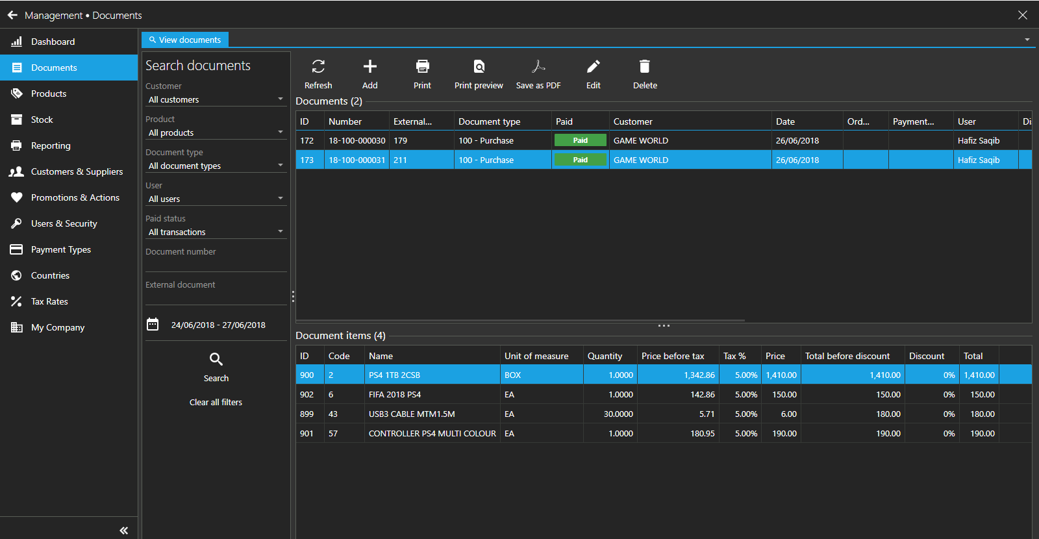1039x539 pixels.
Task: Collapse the sidebar with double chevron
Action: coord(123,531)
